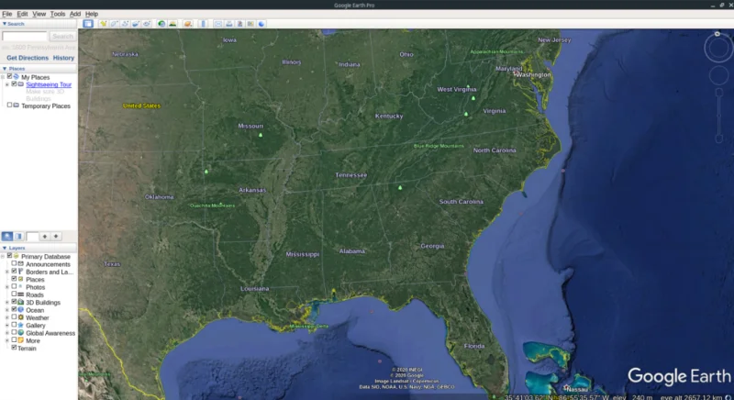Screen dimensions: 734x400
Task: Enable the Announcements layer checkbox
Action: coord(14,263)
